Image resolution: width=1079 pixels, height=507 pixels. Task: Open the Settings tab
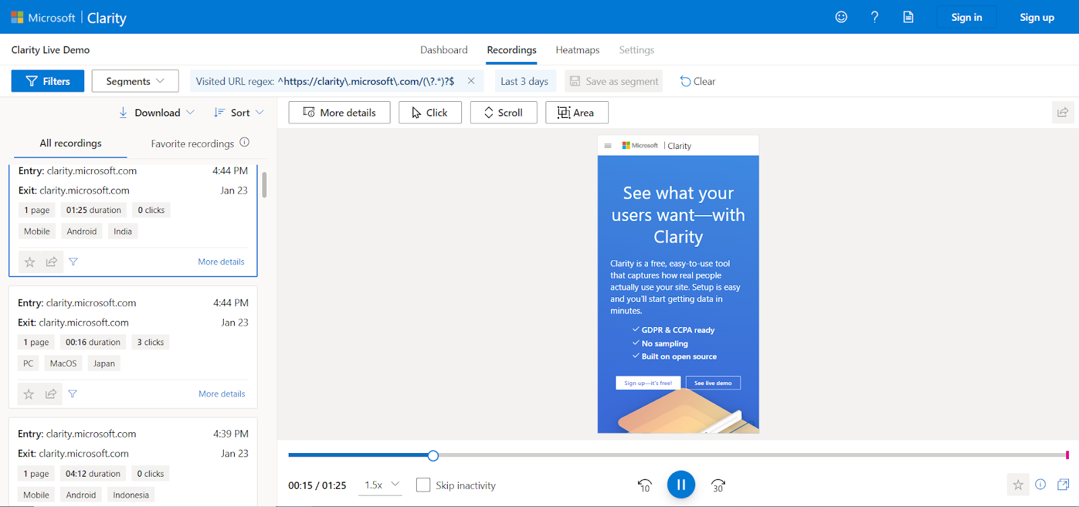click(x=637, y=50)
